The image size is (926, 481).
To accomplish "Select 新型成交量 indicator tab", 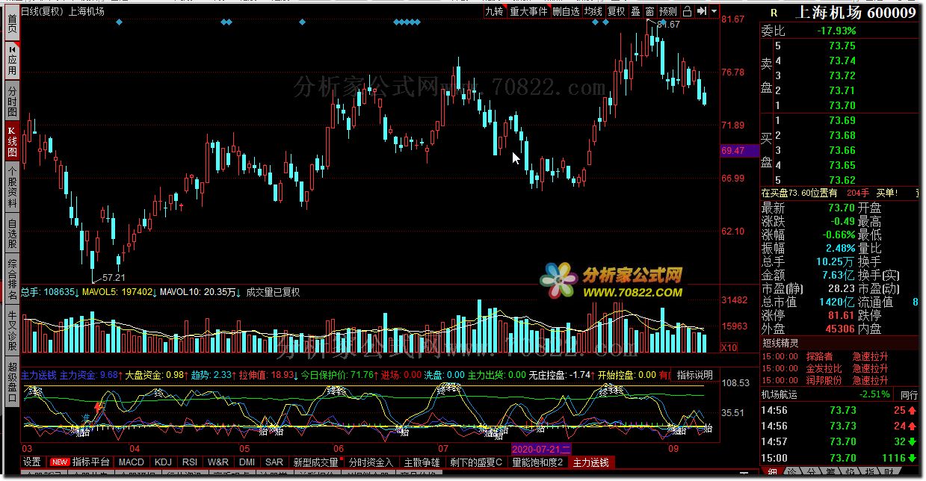I will click(315, 462).
